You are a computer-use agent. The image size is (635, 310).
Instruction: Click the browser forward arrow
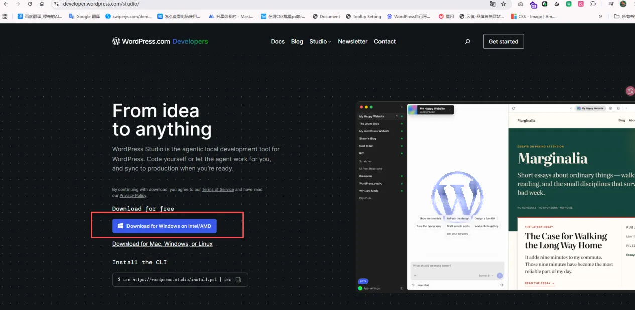18,4
